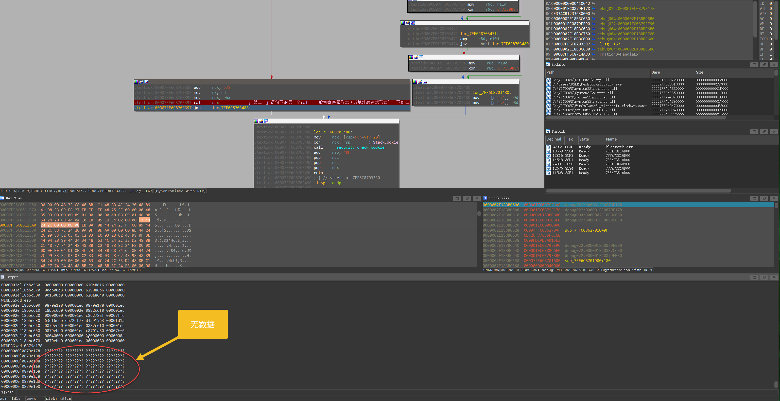Click node color icon on call rax block
This screenshot has width=780, height=401.
pyautogui.click(x=136, y=82)
